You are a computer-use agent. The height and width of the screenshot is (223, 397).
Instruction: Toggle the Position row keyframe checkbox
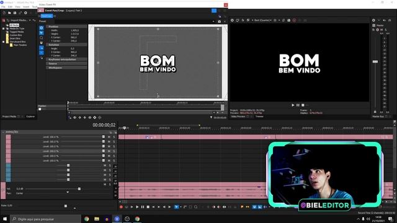pyautogui.click(x=40, y=109)
